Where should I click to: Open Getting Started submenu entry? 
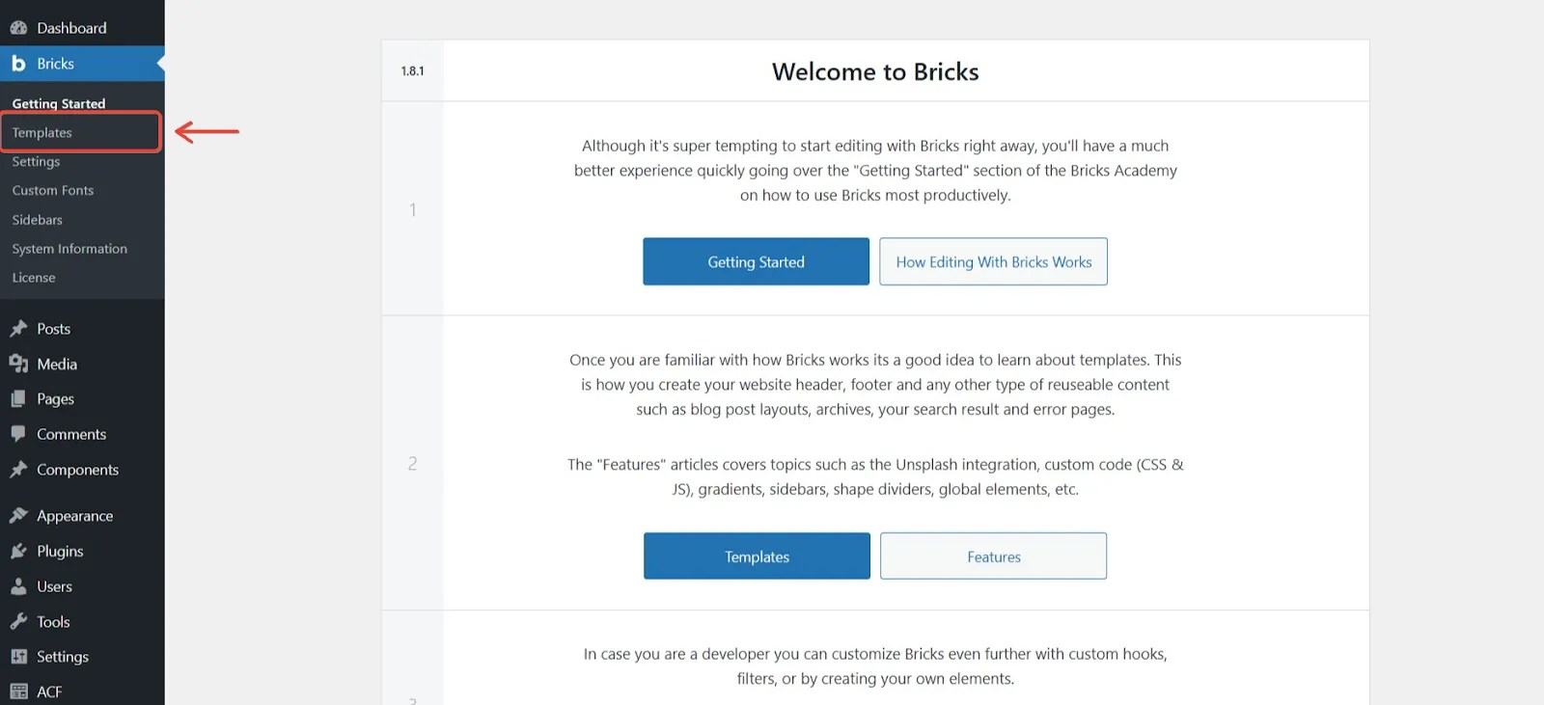tap(59, 103)
